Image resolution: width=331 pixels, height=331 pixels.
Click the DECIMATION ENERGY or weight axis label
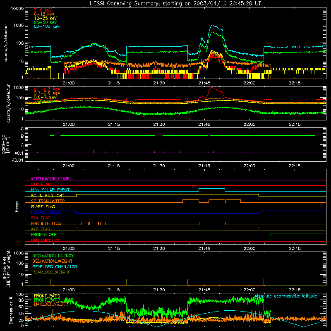(x=6, y=269)
